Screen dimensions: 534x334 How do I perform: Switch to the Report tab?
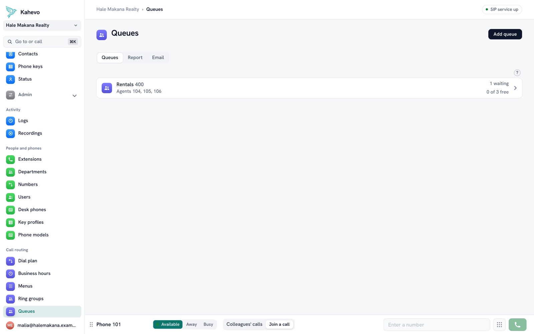135,57
